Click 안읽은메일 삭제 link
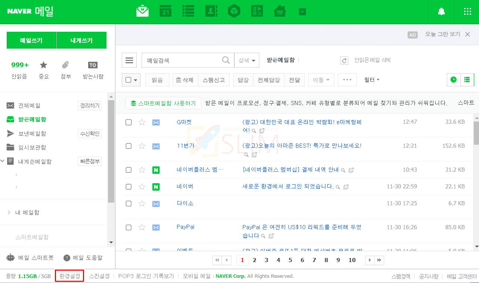 tap(372, 60)
